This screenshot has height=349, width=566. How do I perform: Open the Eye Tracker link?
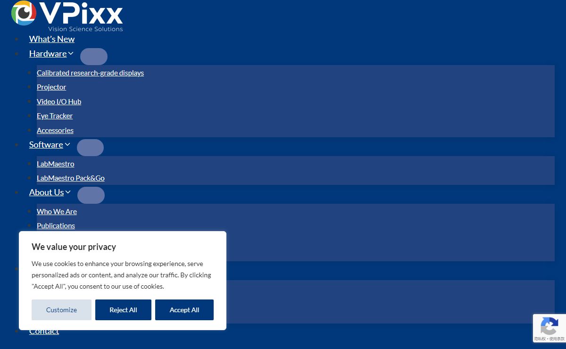(x=55, y=116)
